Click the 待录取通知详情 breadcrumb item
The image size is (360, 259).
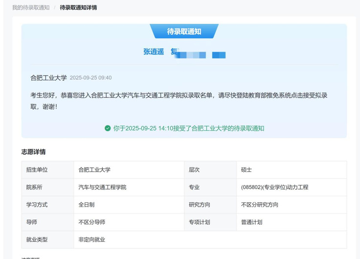[x=78, y=7]
